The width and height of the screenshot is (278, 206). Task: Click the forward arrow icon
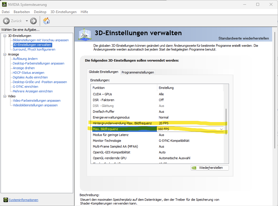[33, 21]
